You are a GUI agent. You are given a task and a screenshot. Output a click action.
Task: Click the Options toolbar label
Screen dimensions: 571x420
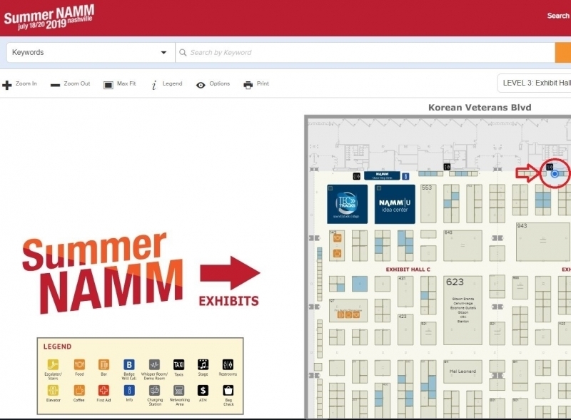220,83
